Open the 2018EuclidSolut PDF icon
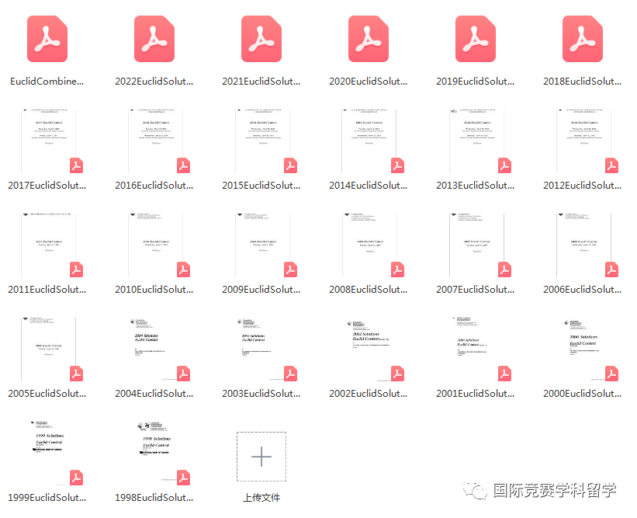 click(583, 39)
